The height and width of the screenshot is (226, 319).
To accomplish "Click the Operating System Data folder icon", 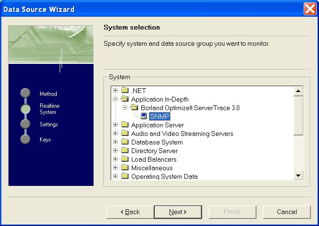I will click(x=125, y=176).
